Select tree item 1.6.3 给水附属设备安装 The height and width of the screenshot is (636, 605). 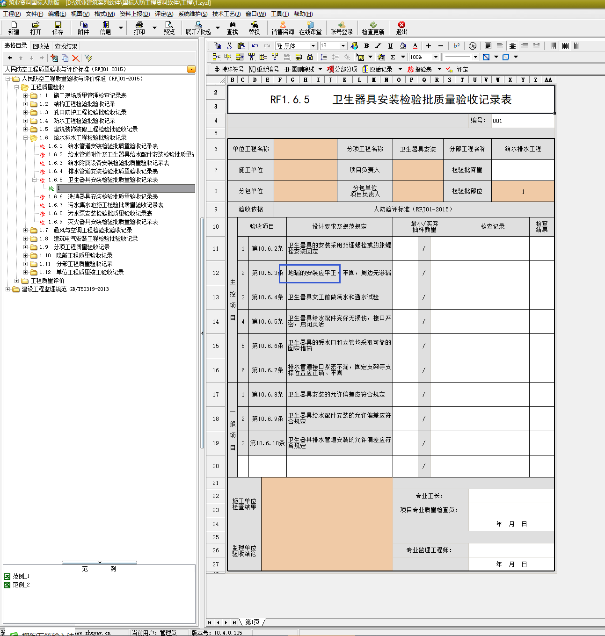click(109, 163)
